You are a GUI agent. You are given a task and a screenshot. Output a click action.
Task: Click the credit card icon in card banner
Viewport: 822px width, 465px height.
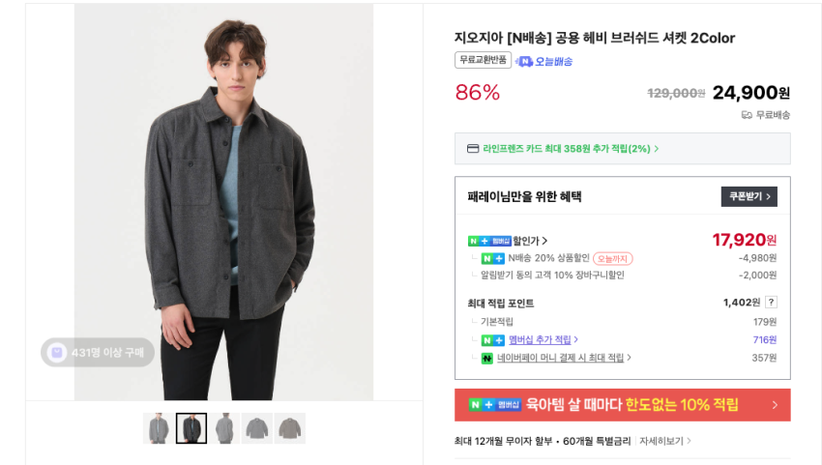473,149
